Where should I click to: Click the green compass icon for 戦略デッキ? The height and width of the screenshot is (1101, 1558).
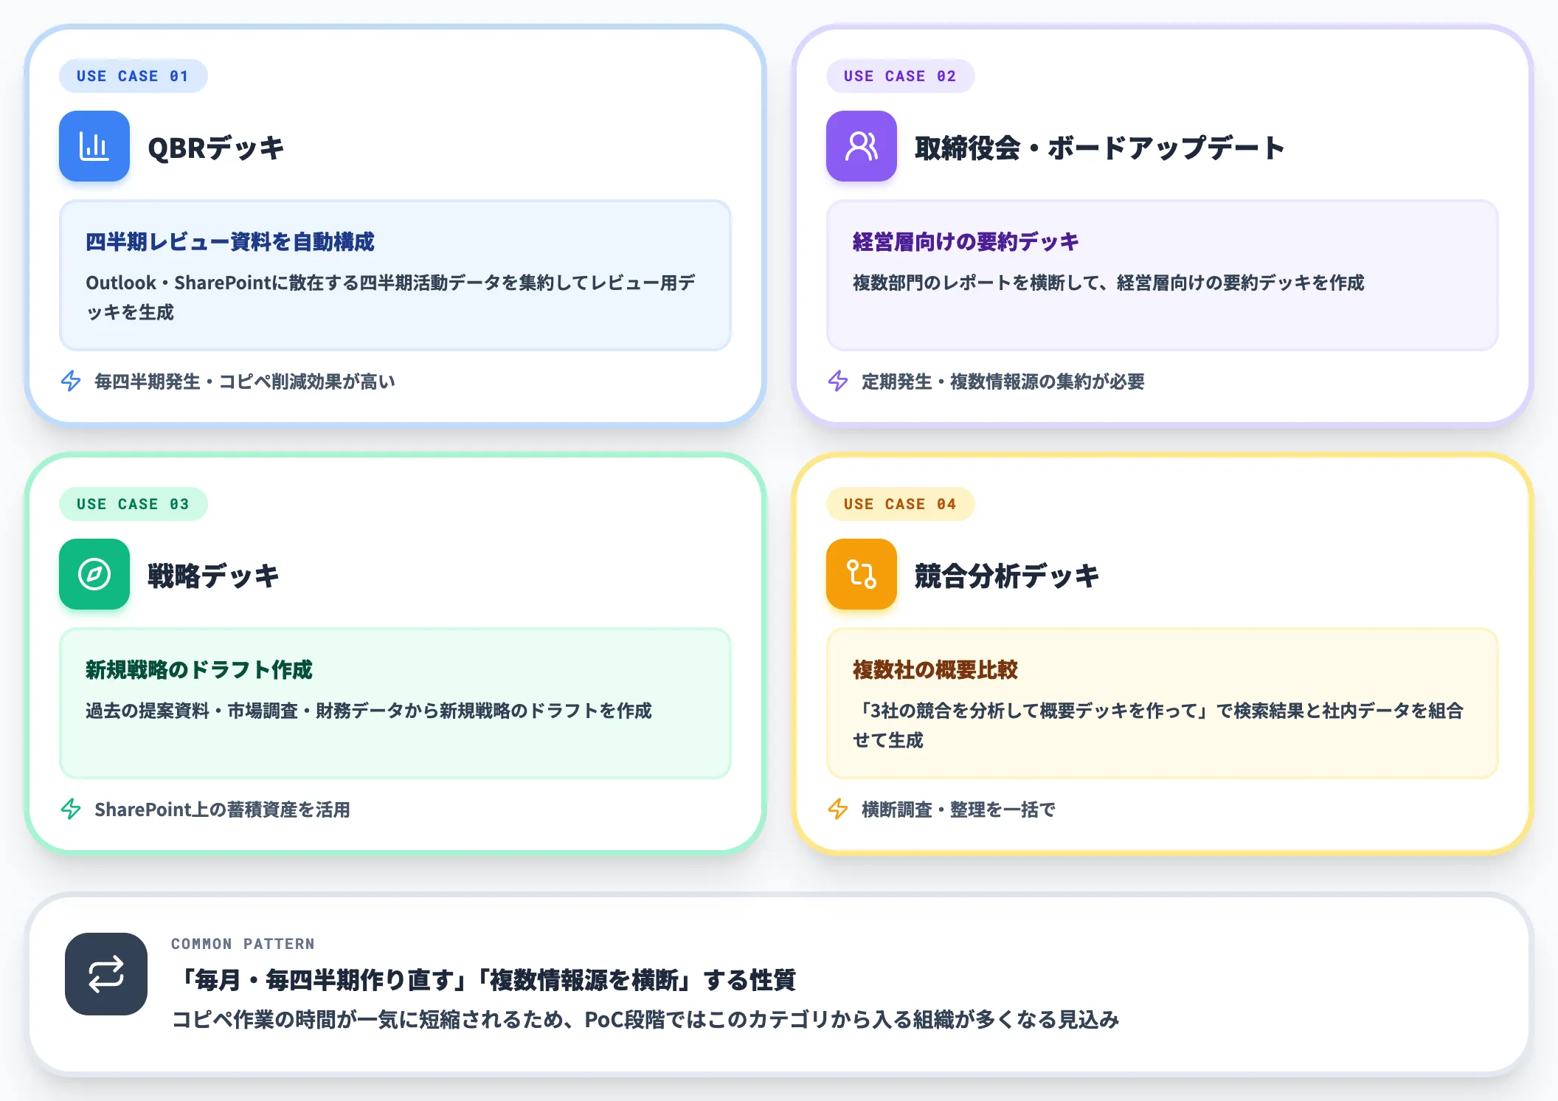[94, 574]
